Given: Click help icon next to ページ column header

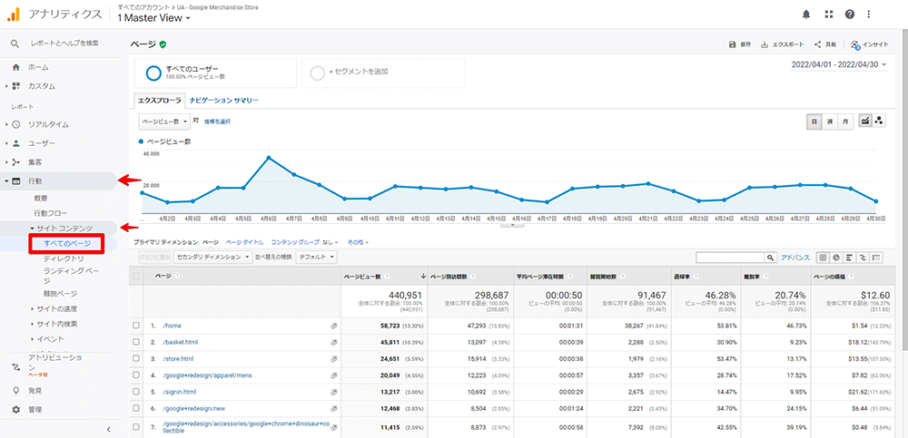Looking at the screenshot, I should pos(176,276).
